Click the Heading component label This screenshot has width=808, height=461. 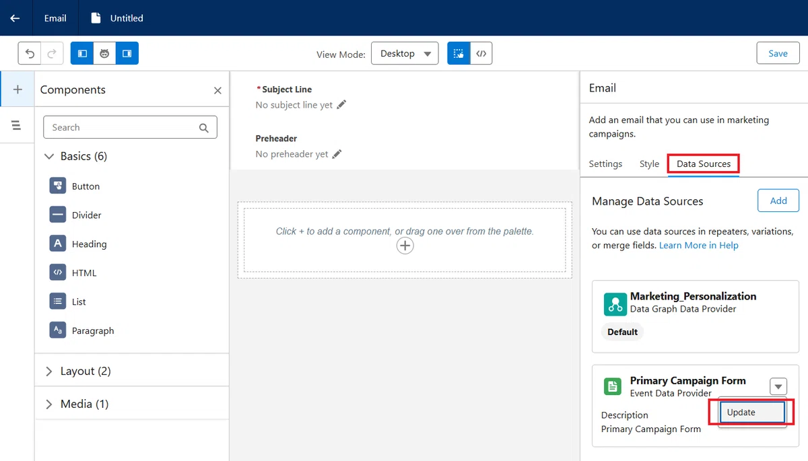[89, 244]
